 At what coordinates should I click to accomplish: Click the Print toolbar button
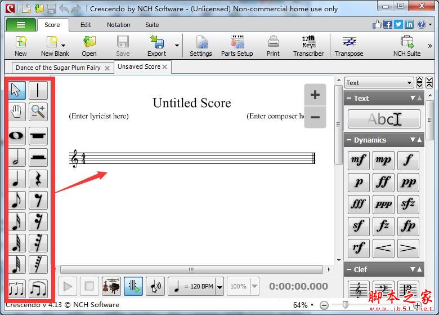[273, 46]
